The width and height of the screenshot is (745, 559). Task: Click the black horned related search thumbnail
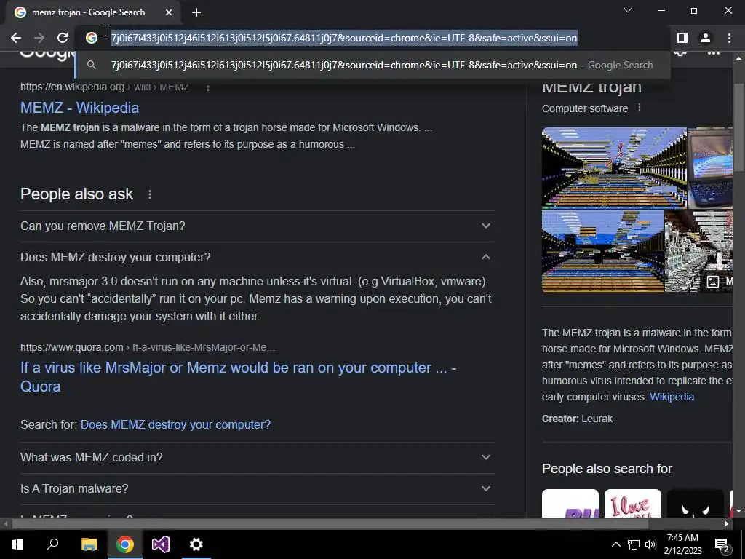(x=695, y=504)
